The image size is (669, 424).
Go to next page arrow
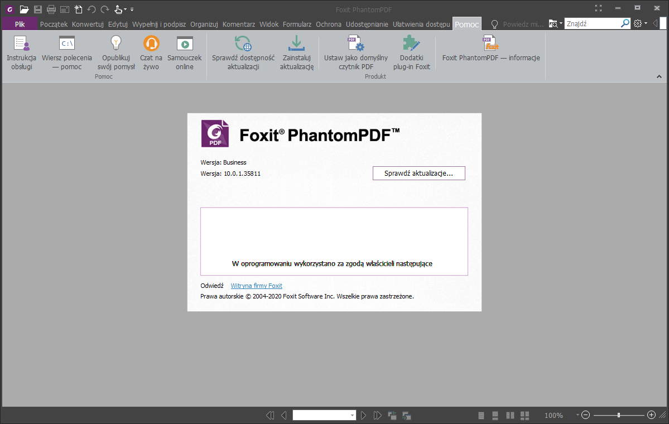coord(363,415)
